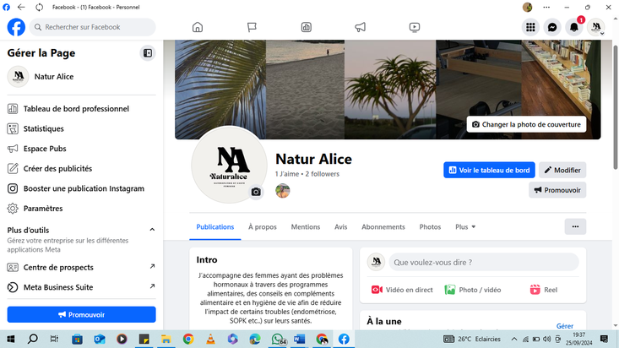The image size is (619, 348).
Task: Click the follower avatar under Natur Alice
Action: point(283,191)
